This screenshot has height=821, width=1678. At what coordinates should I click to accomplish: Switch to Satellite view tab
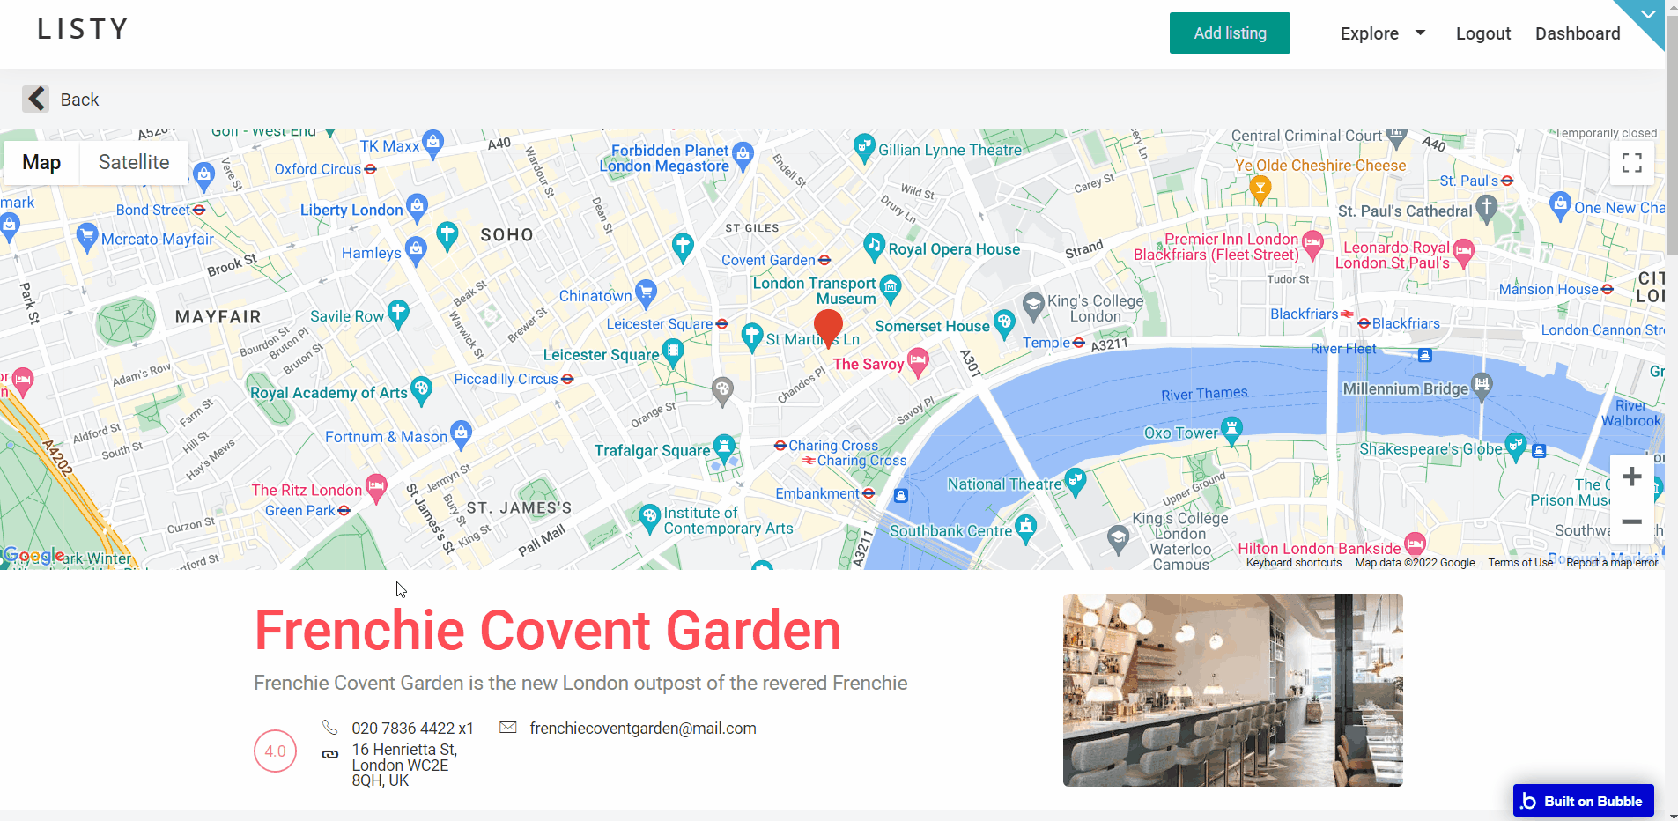pos(134,162)
